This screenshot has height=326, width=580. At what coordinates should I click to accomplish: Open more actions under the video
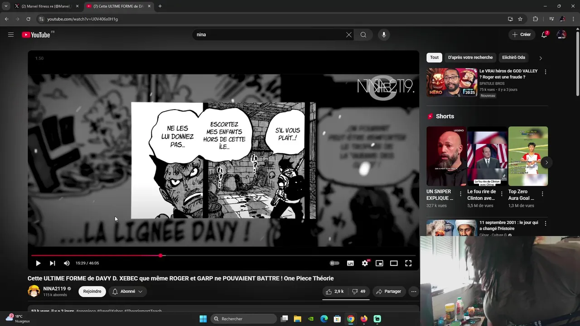414,292
